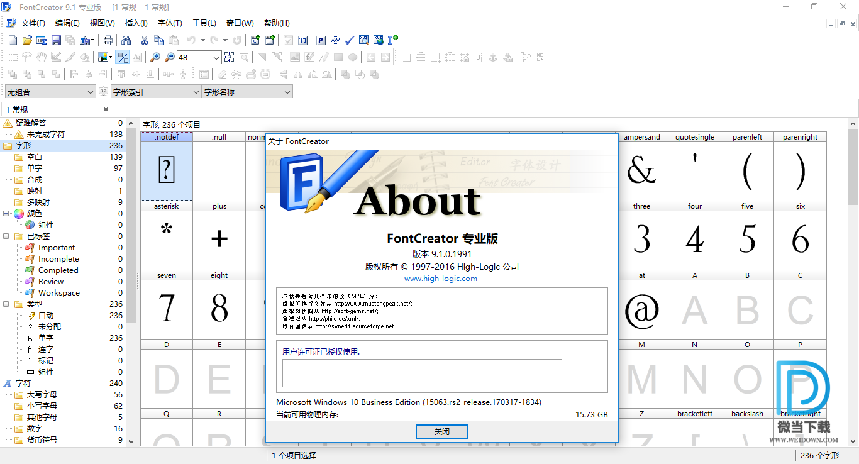859x464 pixels.
Task: Click the blue checkmark validate icon
Action: point(350,40)
